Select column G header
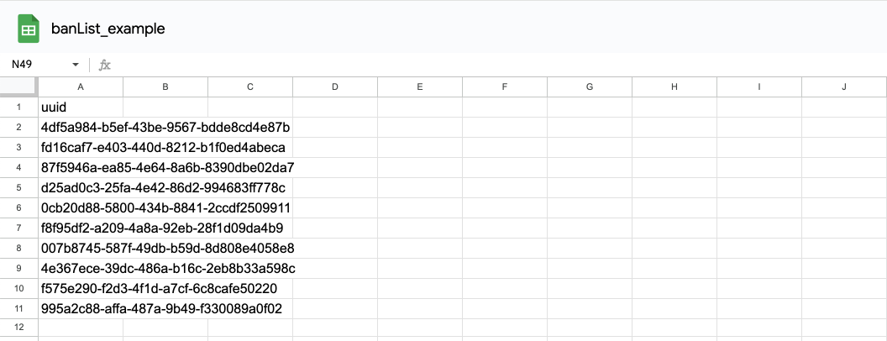Viewport: 887px width, 341px height. pos(590,87)
